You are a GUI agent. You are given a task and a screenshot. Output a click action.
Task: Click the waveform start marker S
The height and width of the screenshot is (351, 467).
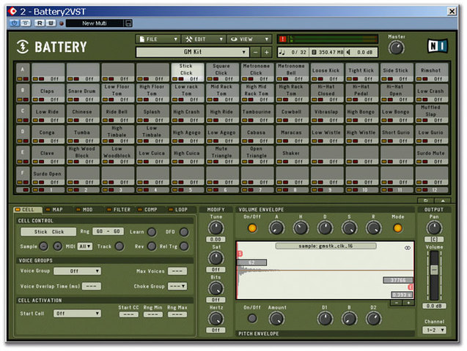coord(240,254)
